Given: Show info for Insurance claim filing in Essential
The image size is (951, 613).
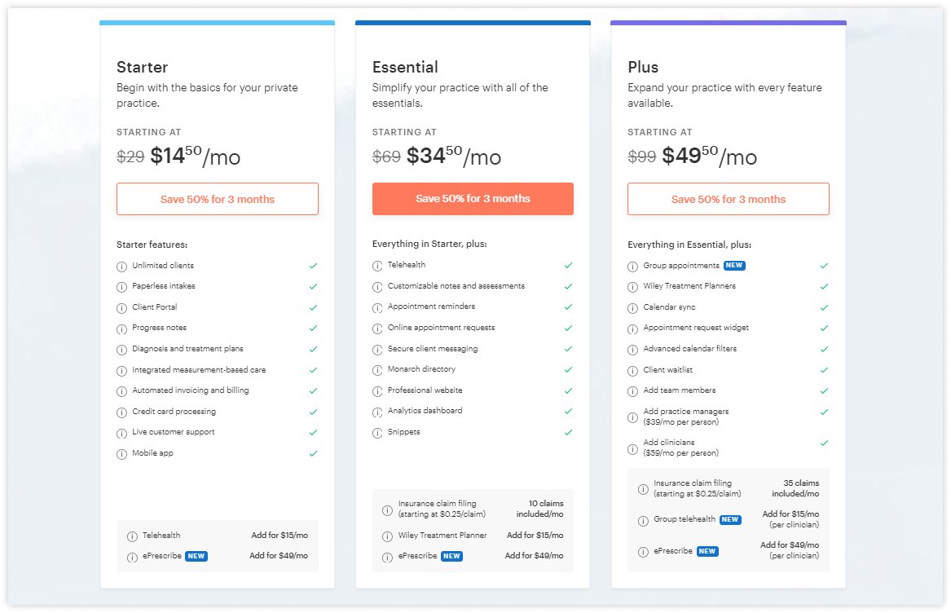Looking at the screenshot, I should (387, 510).
